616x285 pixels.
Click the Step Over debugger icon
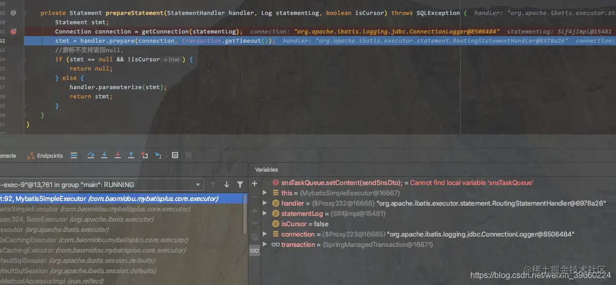pyautogui.click(x=91, y=155)
